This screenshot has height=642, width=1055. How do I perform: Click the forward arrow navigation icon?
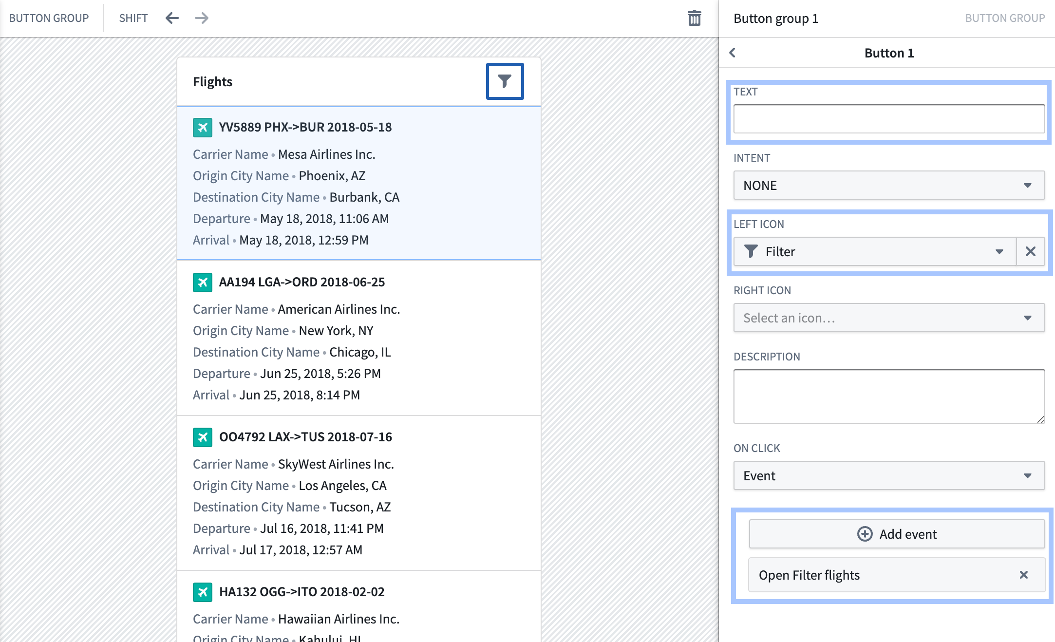(201, 17)
